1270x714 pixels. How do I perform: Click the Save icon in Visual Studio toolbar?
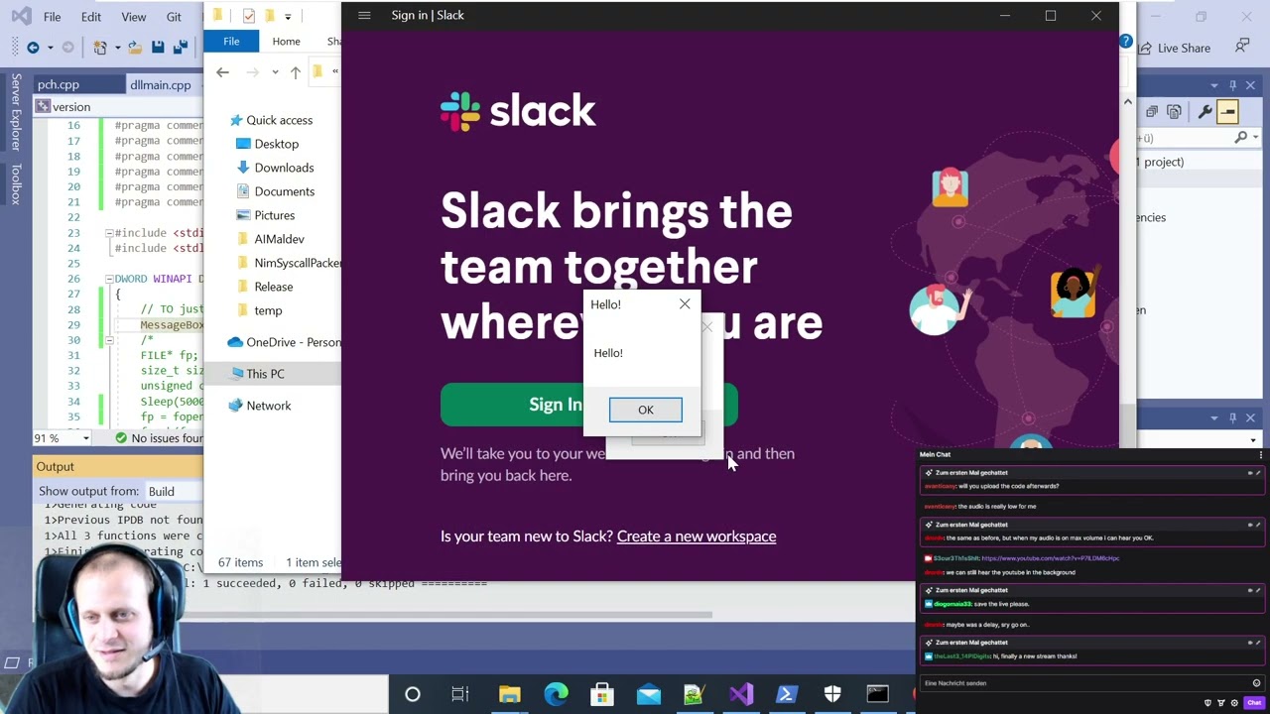[158, 48]
